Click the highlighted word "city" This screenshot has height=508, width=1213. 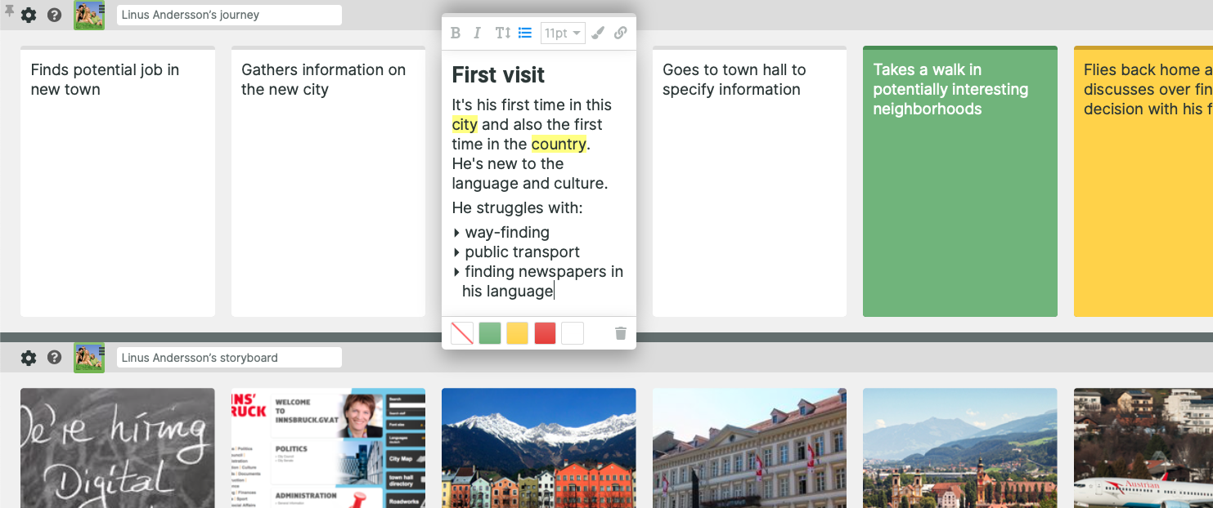465,125
